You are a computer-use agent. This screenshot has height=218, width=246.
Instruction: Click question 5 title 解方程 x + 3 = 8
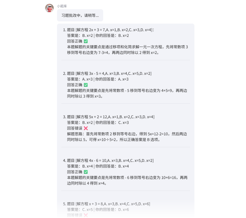coord(108,204)
